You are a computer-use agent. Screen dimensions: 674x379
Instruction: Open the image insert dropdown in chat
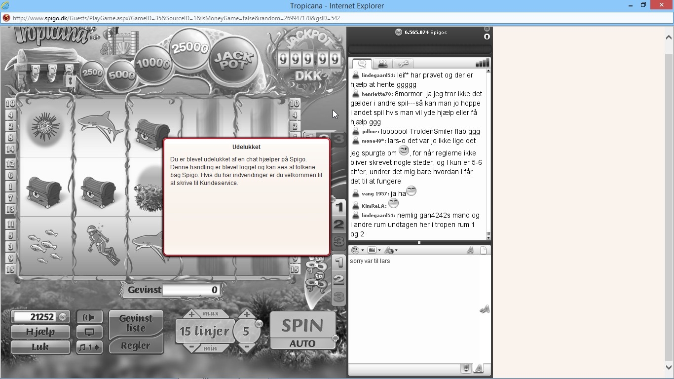(374, 250)
